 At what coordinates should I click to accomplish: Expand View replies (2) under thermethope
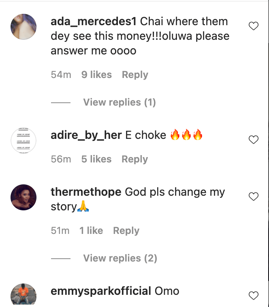tap(120, 258)
